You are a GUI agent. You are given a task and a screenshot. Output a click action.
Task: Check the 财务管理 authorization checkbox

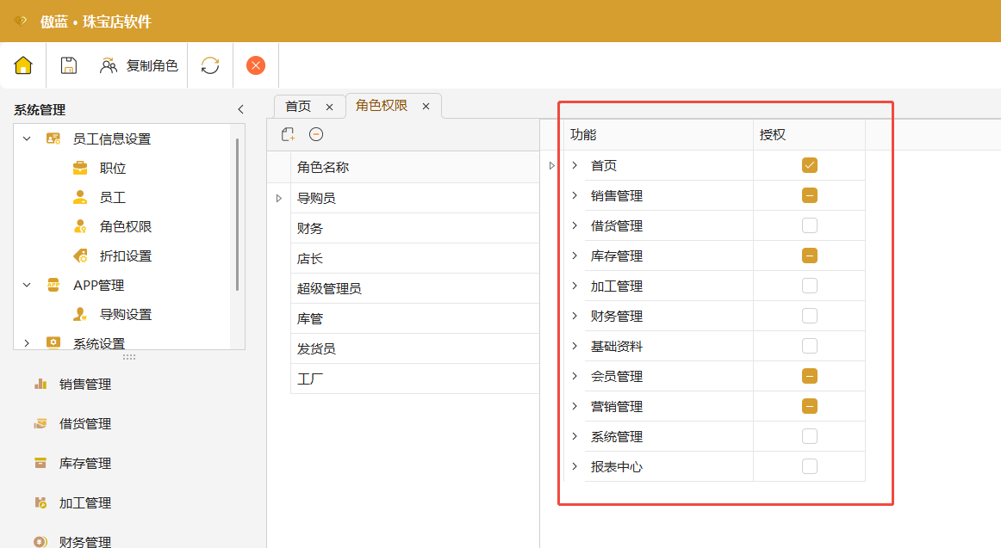(x=810, y=316)
